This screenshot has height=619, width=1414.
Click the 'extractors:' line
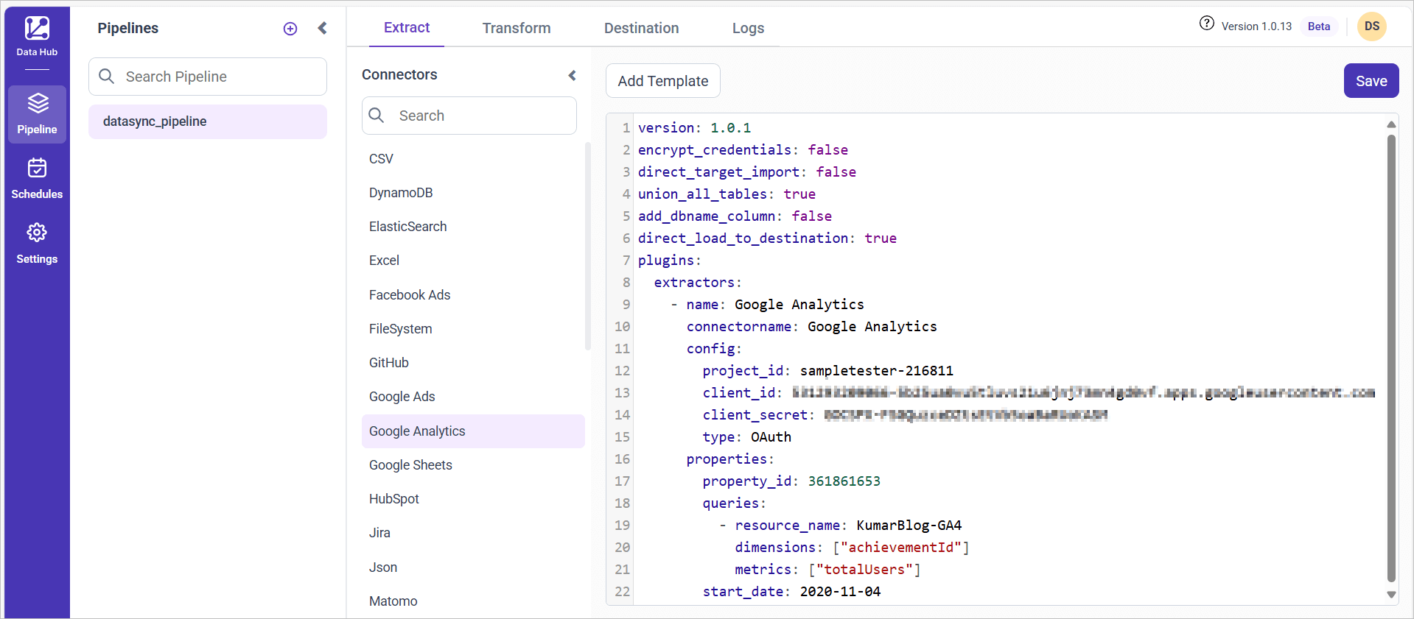tap(698, 283)
